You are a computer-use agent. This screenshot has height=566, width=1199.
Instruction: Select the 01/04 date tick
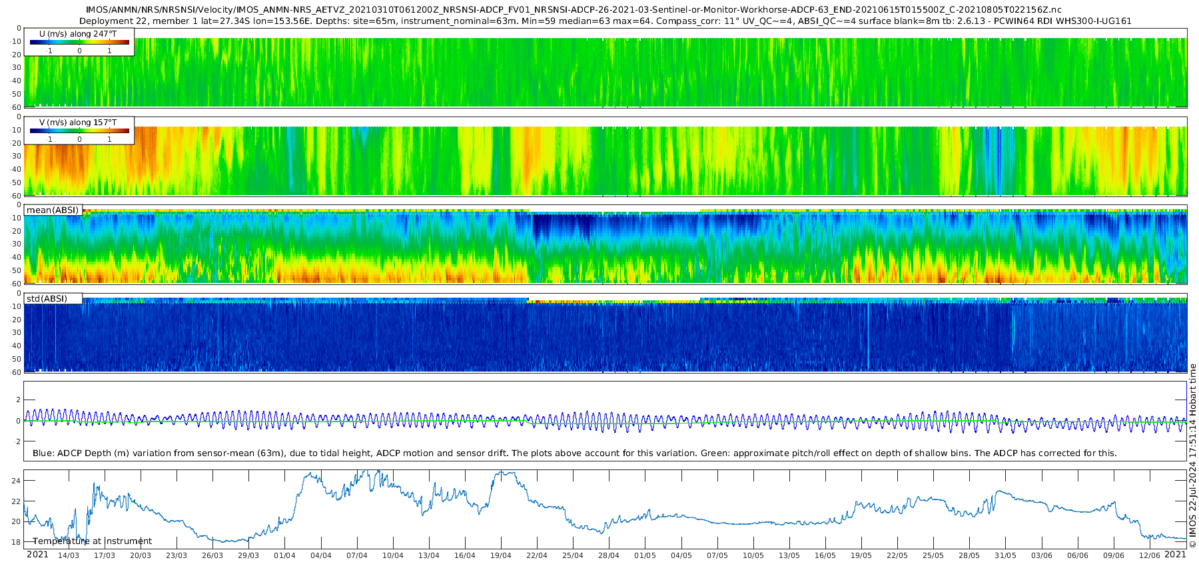coord(284,555)
